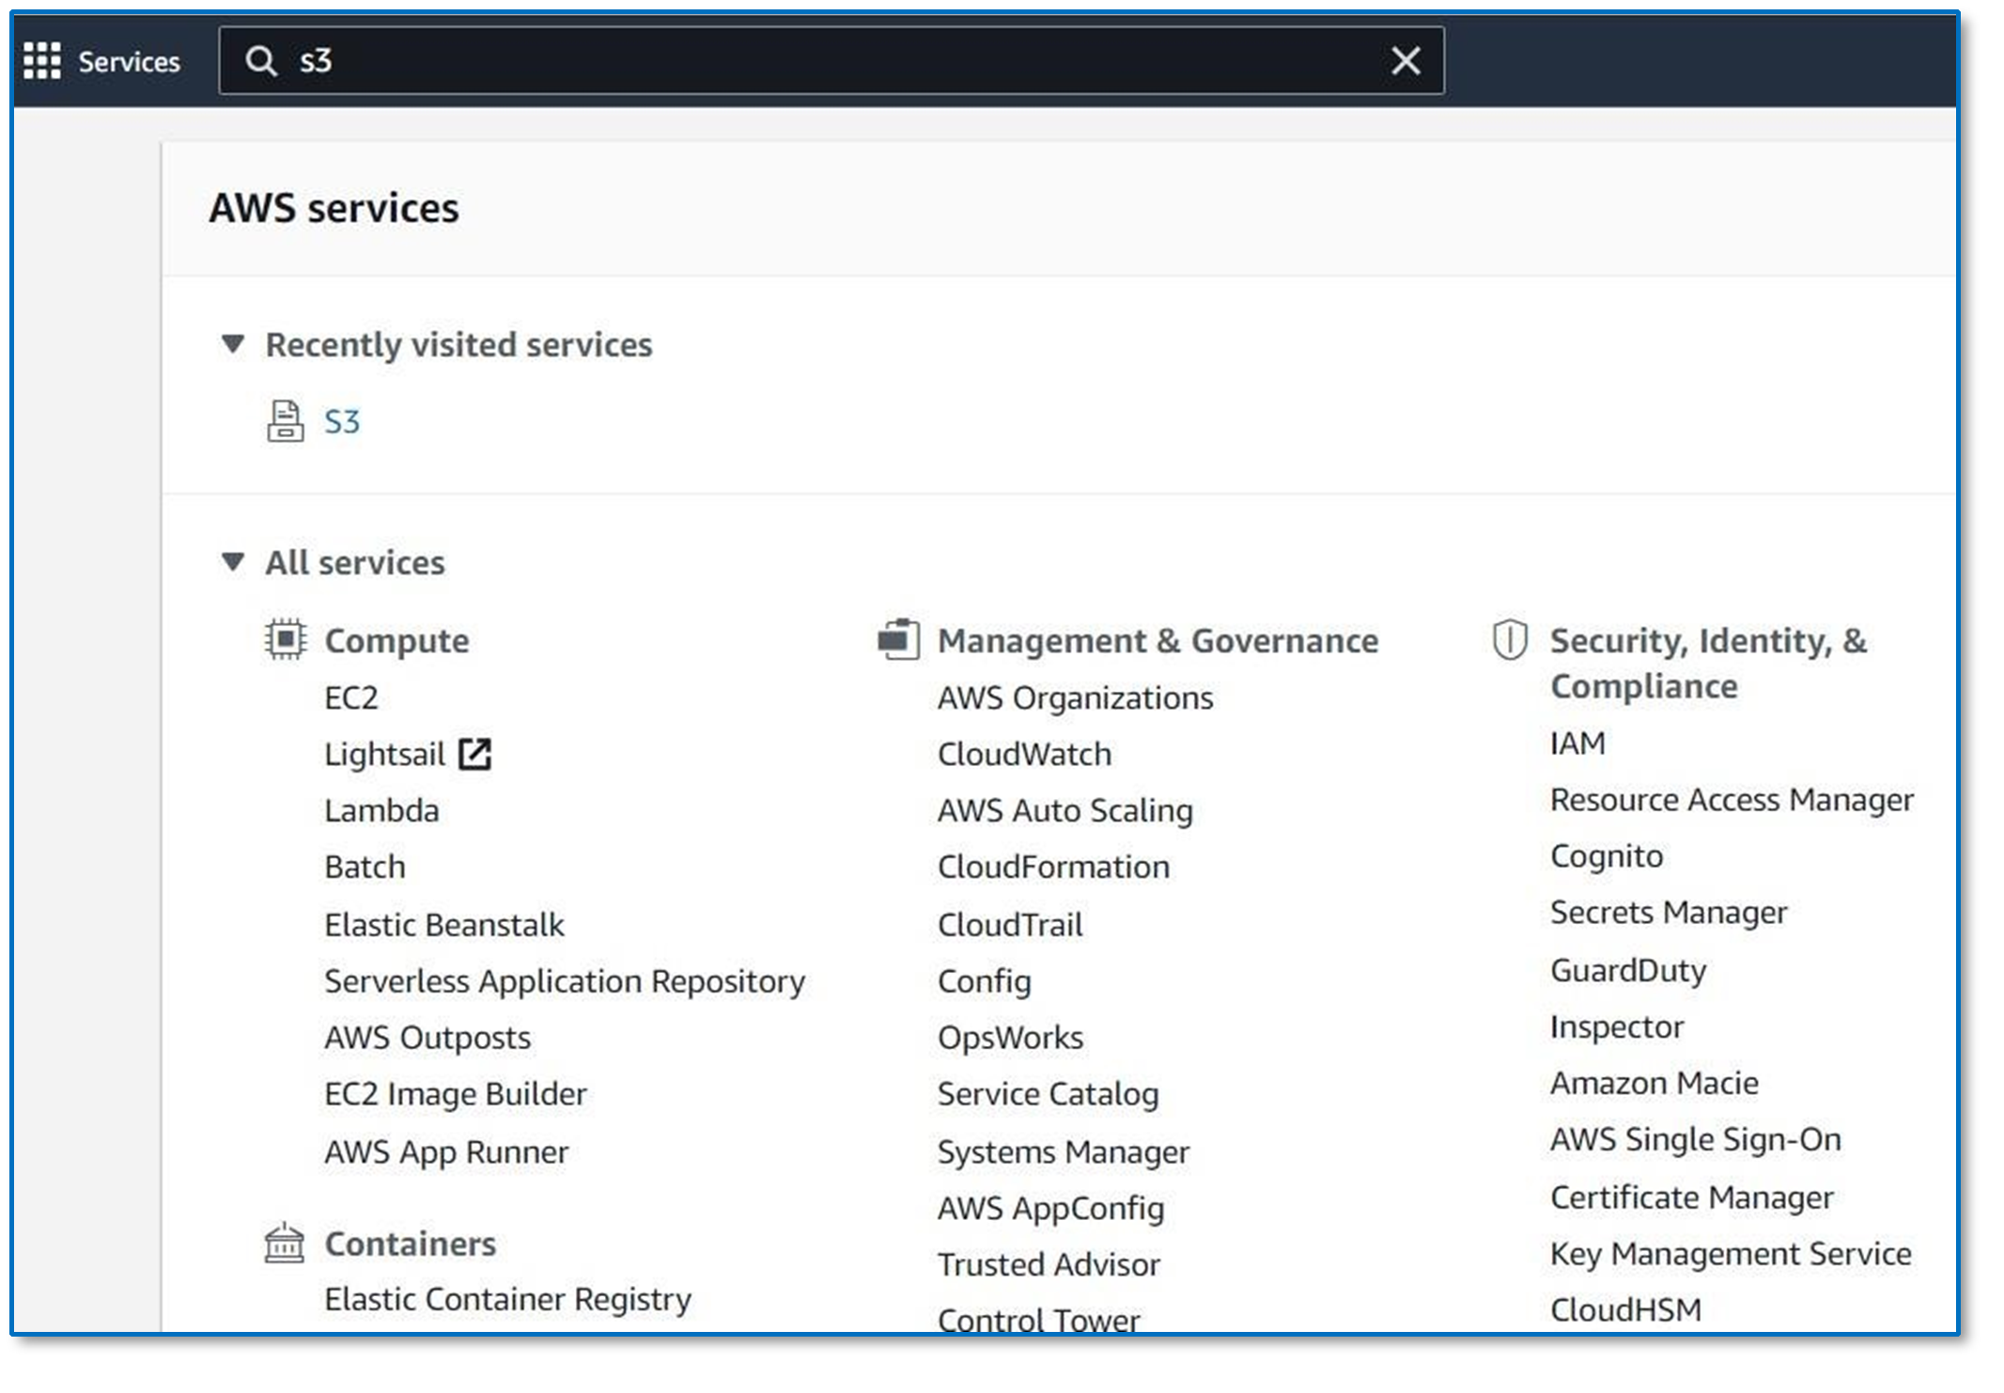The width and height of the screenshot is (2004, 1393).
Task: Open CloudWatch service
Action: point(1025,754)
